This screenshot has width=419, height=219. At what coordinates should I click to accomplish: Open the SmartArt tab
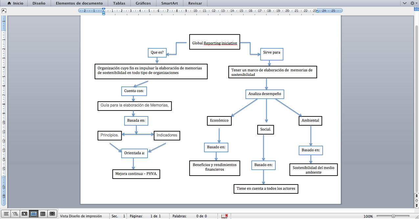[x=169, y=3]
